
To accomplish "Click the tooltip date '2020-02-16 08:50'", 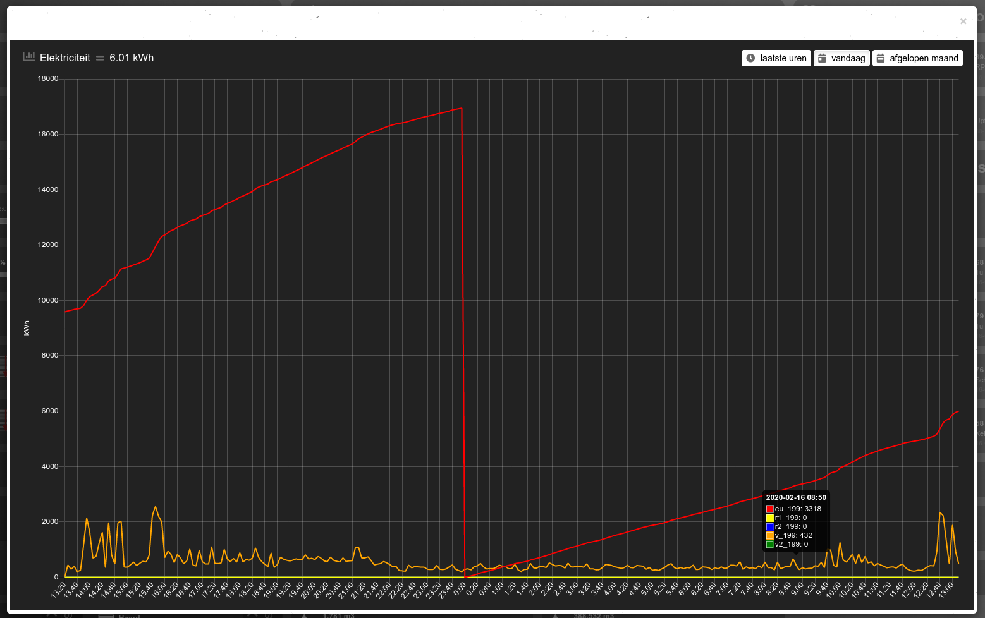I will pyautogui.click(x=796, y=497).
